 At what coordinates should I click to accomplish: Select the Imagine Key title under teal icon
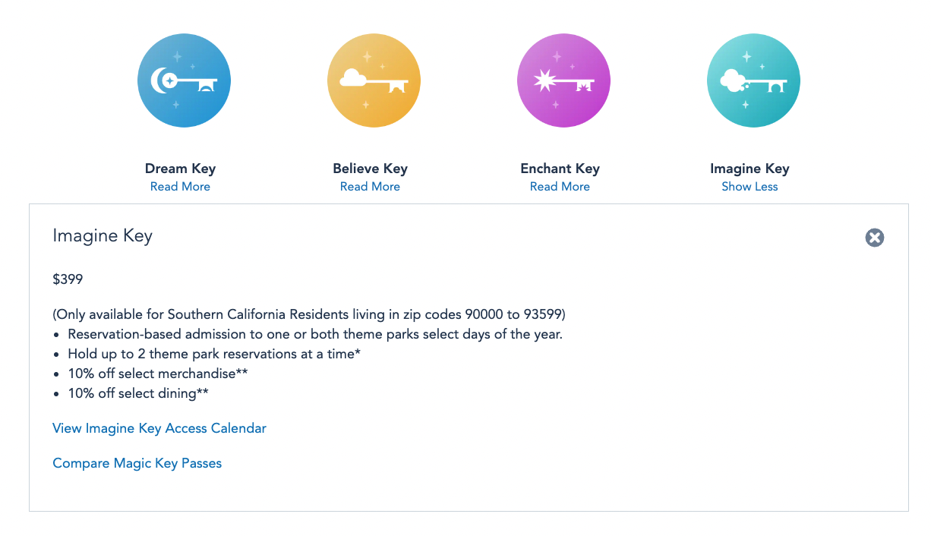tap(750, 169)
